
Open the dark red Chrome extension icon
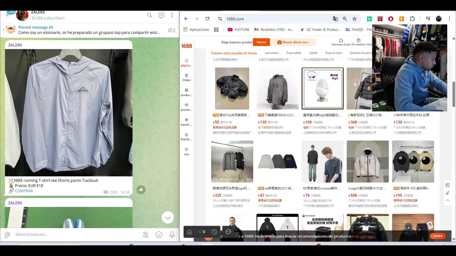coord(380,19)
